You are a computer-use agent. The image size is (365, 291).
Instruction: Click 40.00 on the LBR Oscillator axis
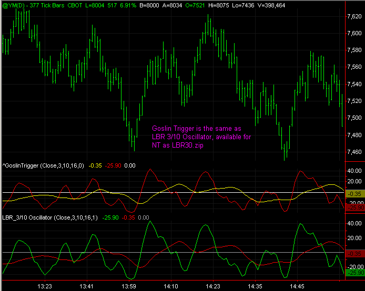(x=354, y=223)
